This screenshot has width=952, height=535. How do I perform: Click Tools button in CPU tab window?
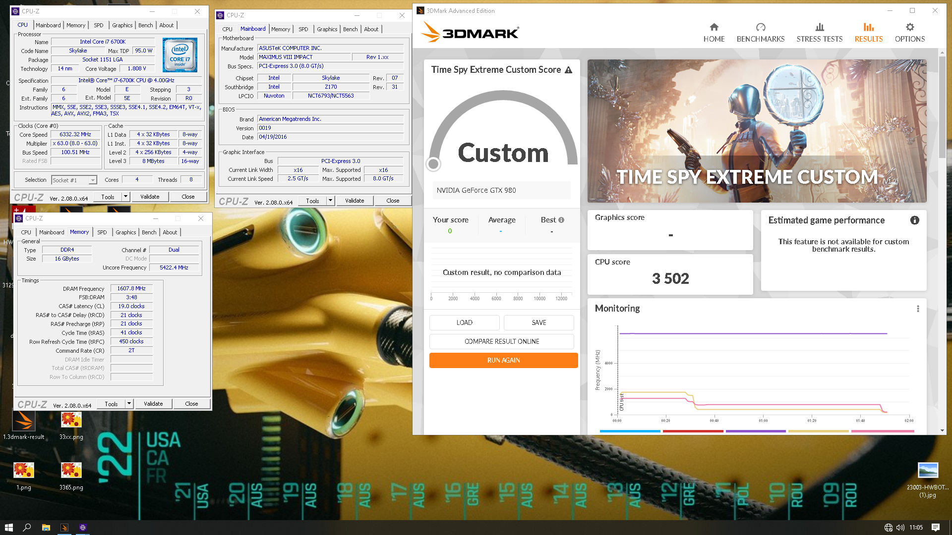click(x=108, y=197)
